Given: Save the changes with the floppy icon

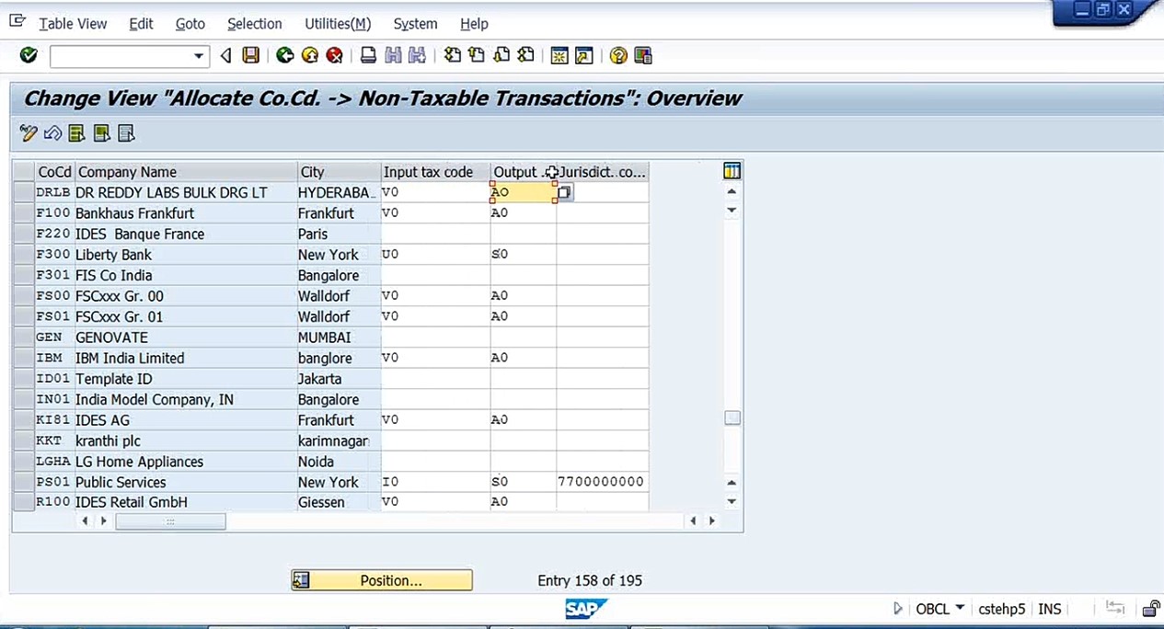Looking at the screenshot, I should click(x=250, y=56).
